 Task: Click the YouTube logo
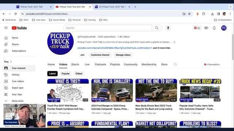point(19,28)
